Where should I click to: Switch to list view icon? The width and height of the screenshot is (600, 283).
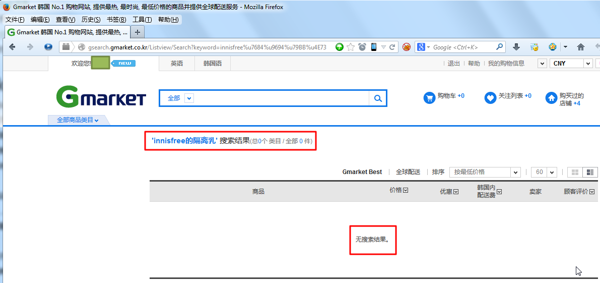590,173
